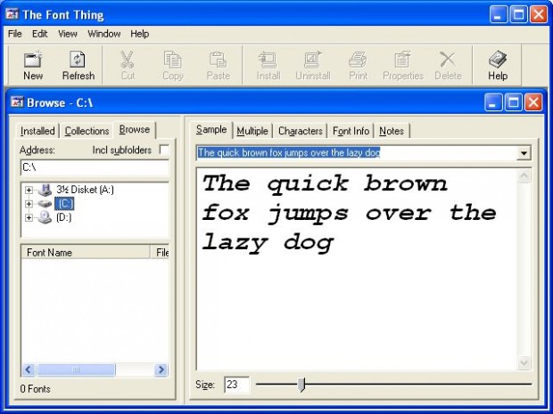Enable the Incl subfolders checkbox

tap(164, 150)
